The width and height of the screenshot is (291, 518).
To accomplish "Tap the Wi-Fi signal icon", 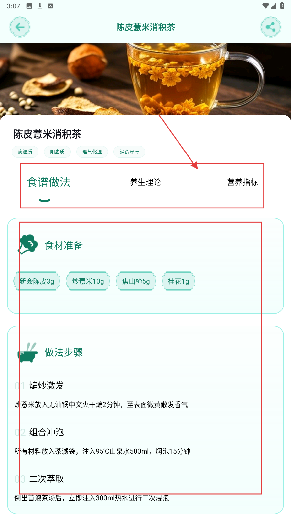I will click(265, 6).
